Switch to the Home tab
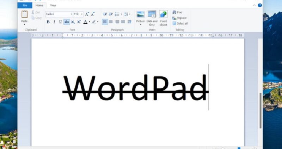 coord(39,5)
